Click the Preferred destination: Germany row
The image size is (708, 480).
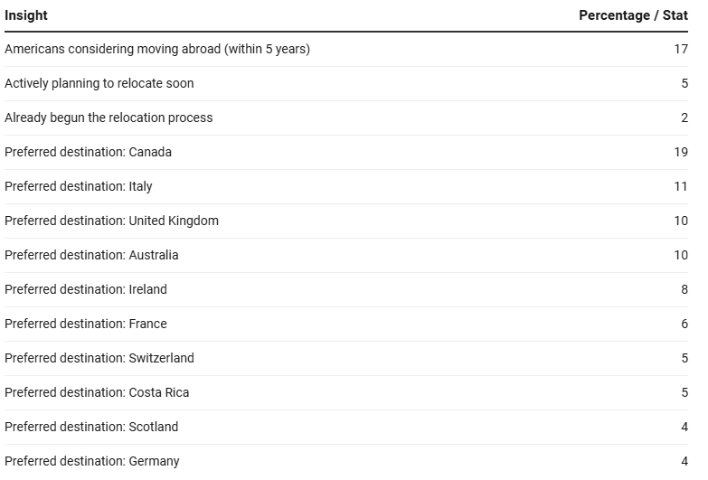click(346, 461)
